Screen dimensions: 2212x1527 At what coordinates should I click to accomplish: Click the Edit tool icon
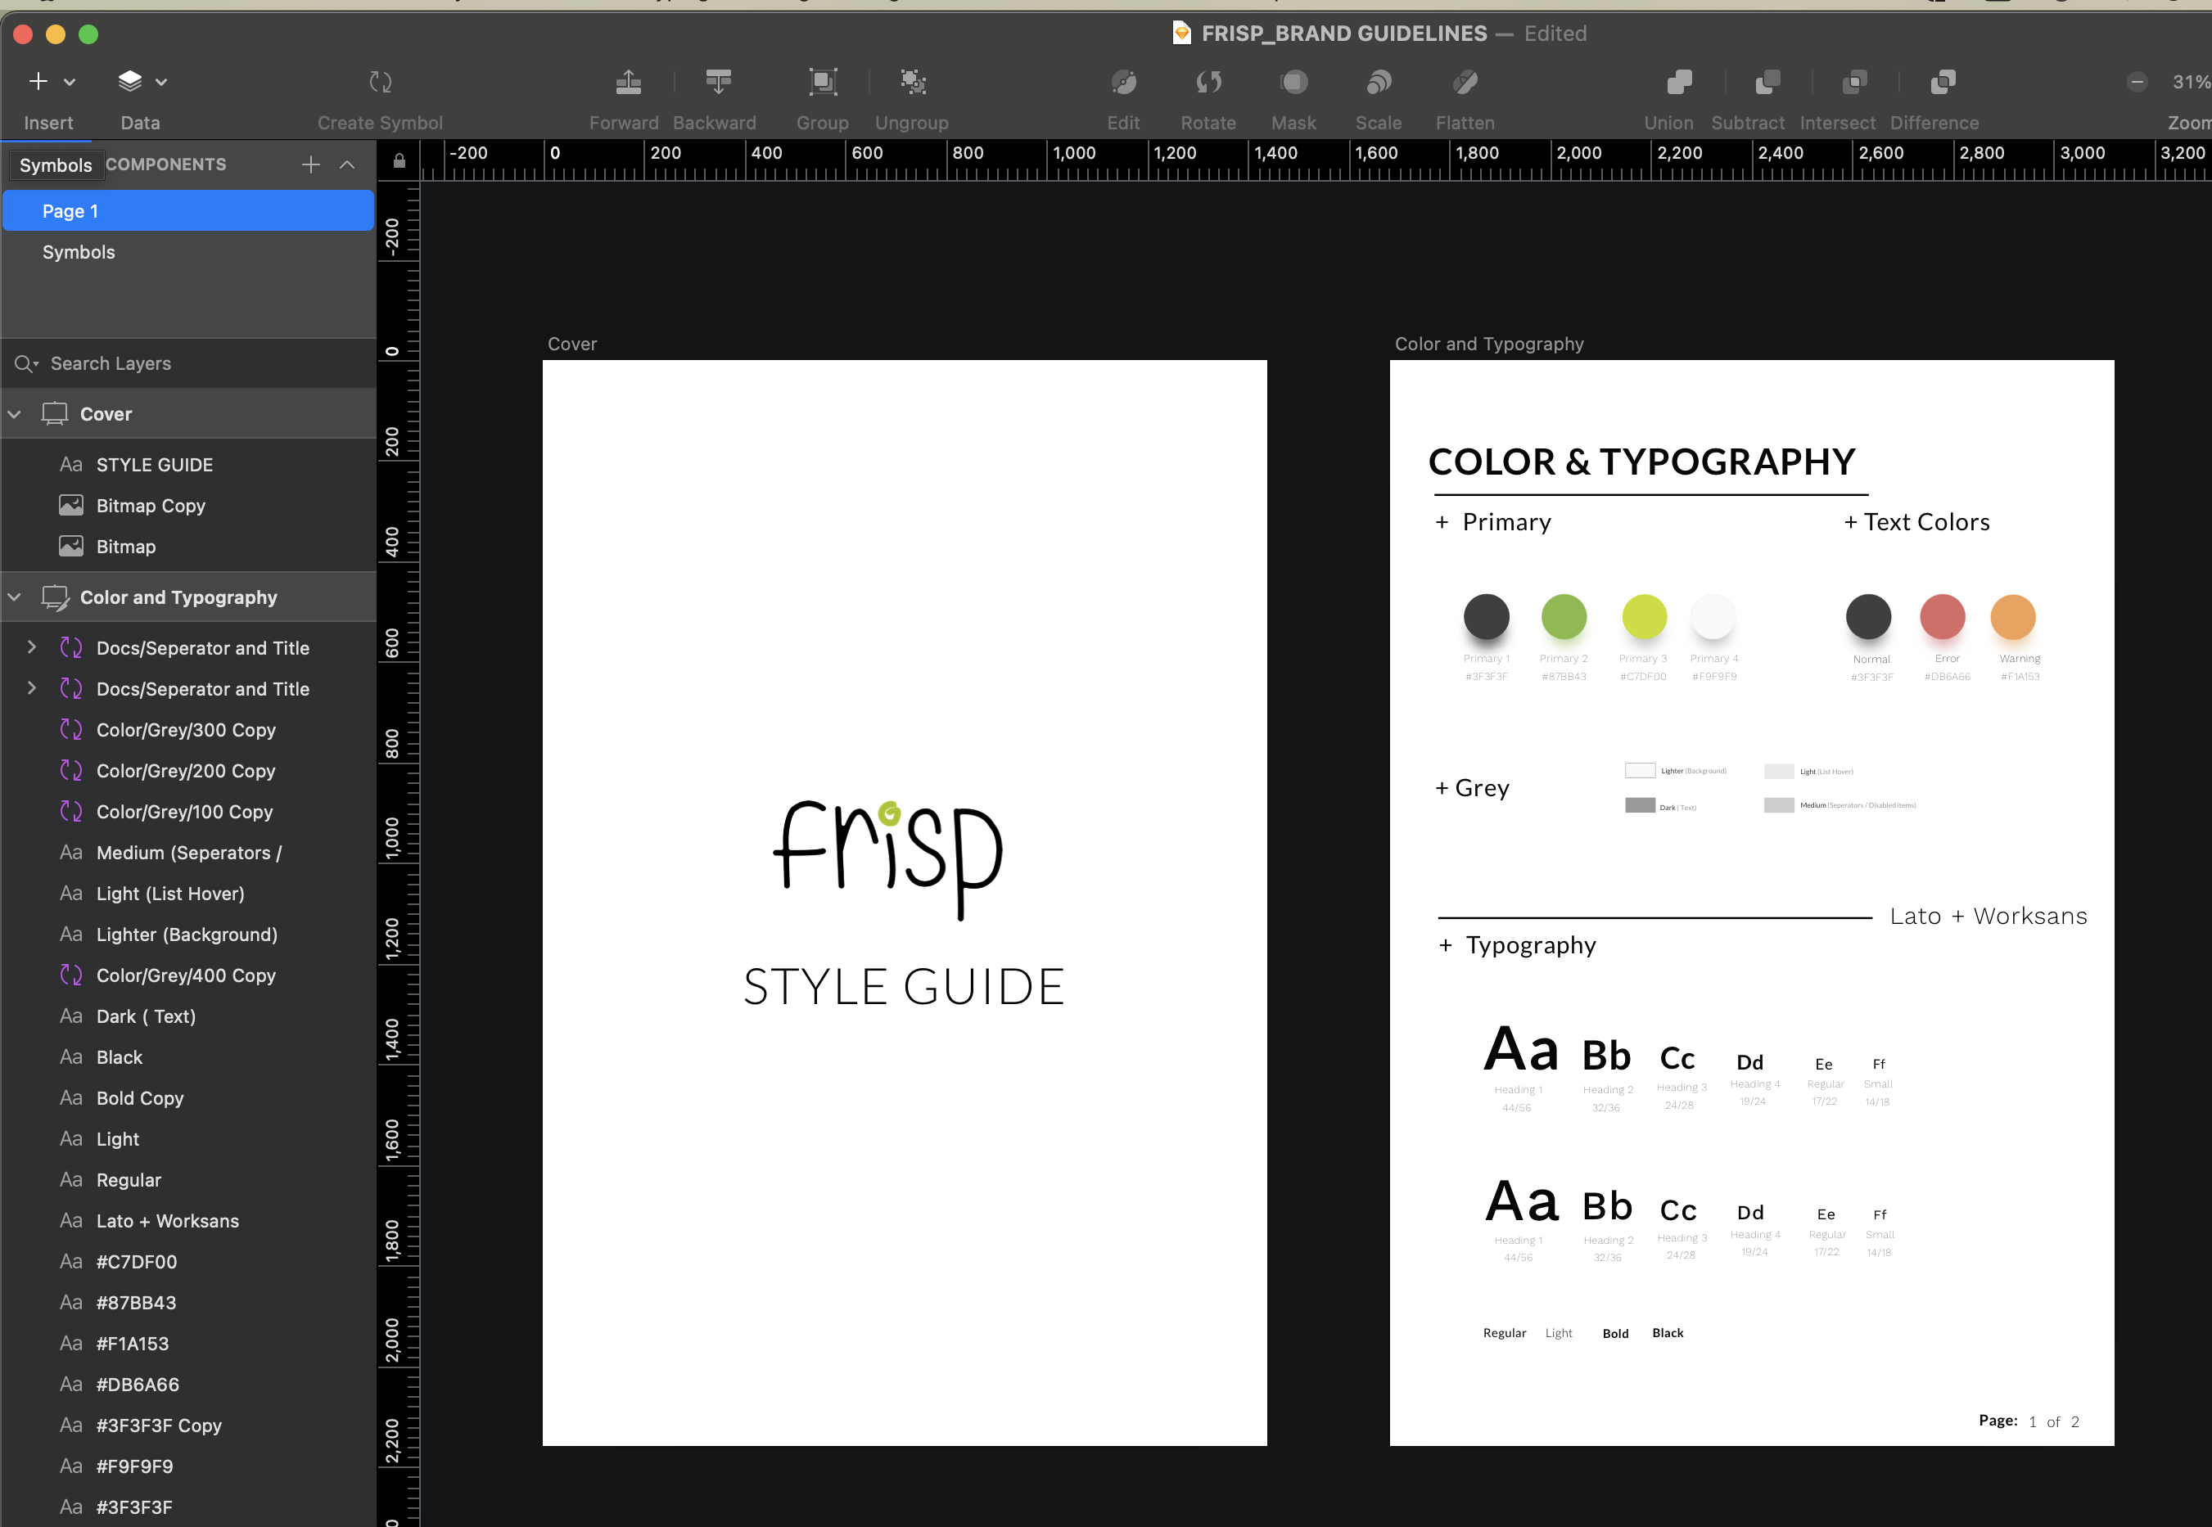pos(1124,83)
